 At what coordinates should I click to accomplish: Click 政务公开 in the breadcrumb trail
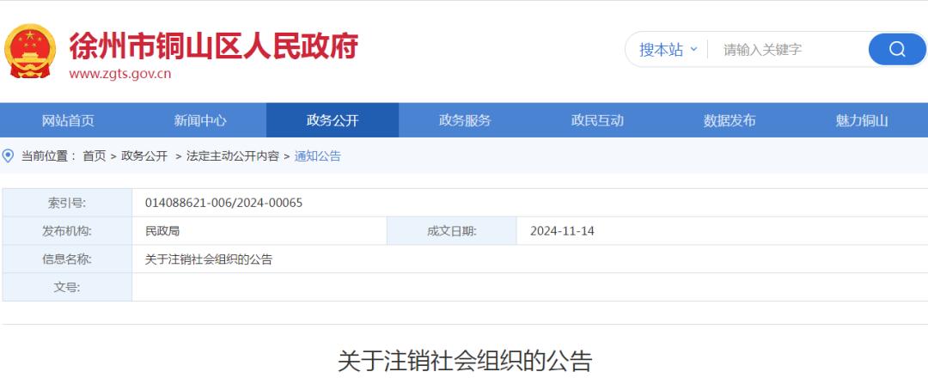pos(144,155)
